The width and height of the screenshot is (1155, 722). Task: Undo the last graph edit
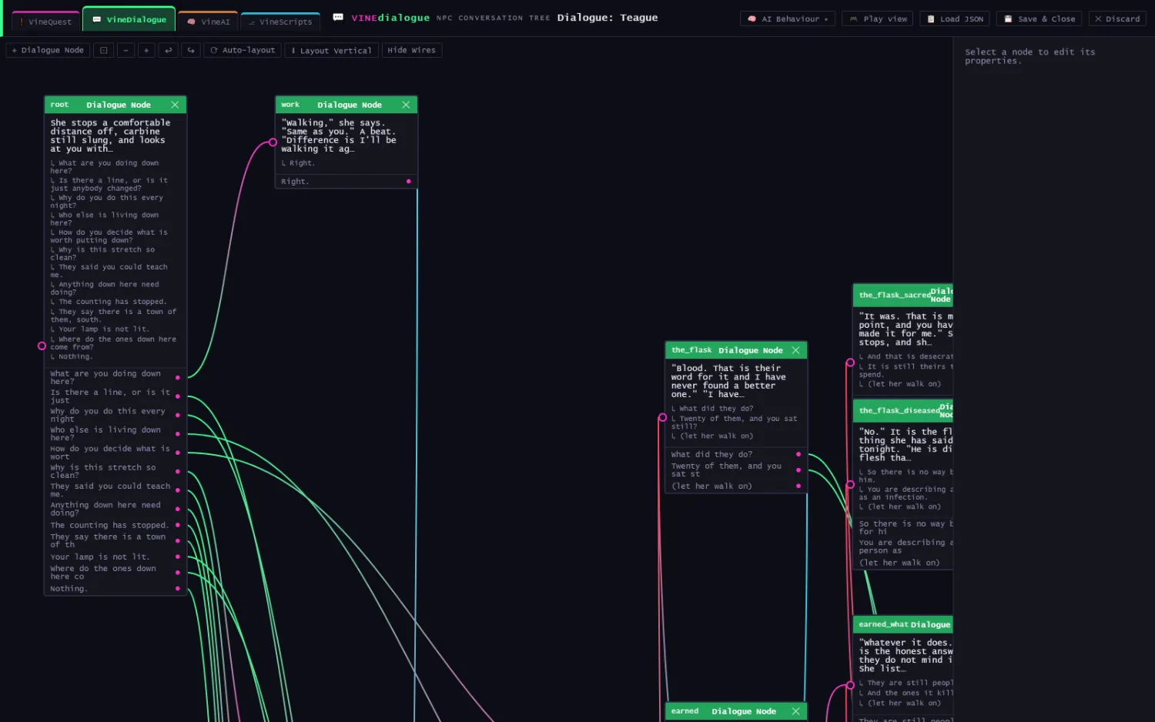[168, 50]
